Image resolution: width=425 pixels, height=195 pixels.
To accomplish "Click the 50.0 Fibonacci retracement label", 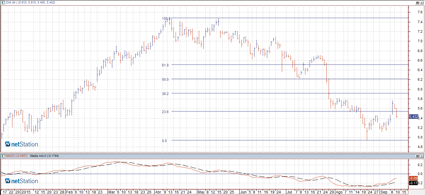I will [x=165, y=79].
